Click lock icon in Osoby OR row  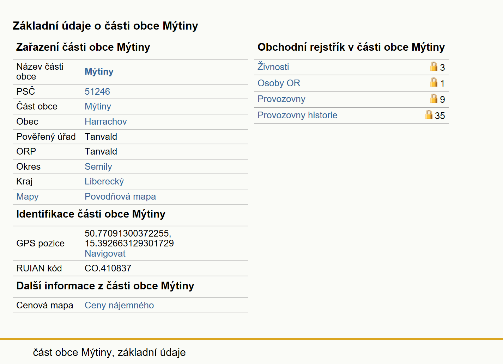(x=434, y=82)
